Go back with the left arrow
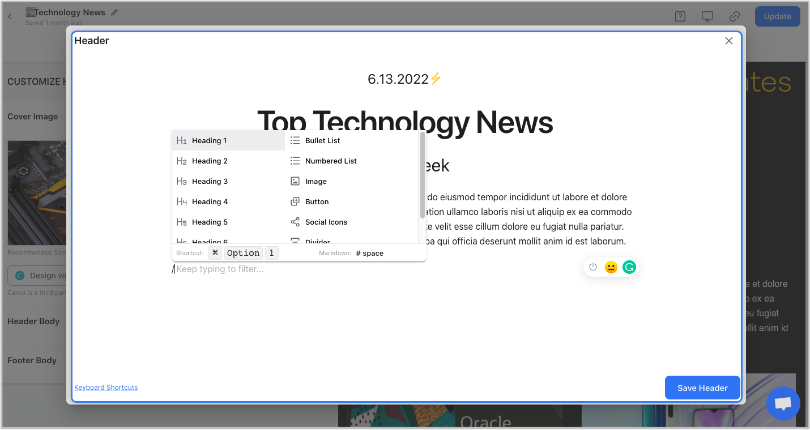810x430 pixels. 10,16
